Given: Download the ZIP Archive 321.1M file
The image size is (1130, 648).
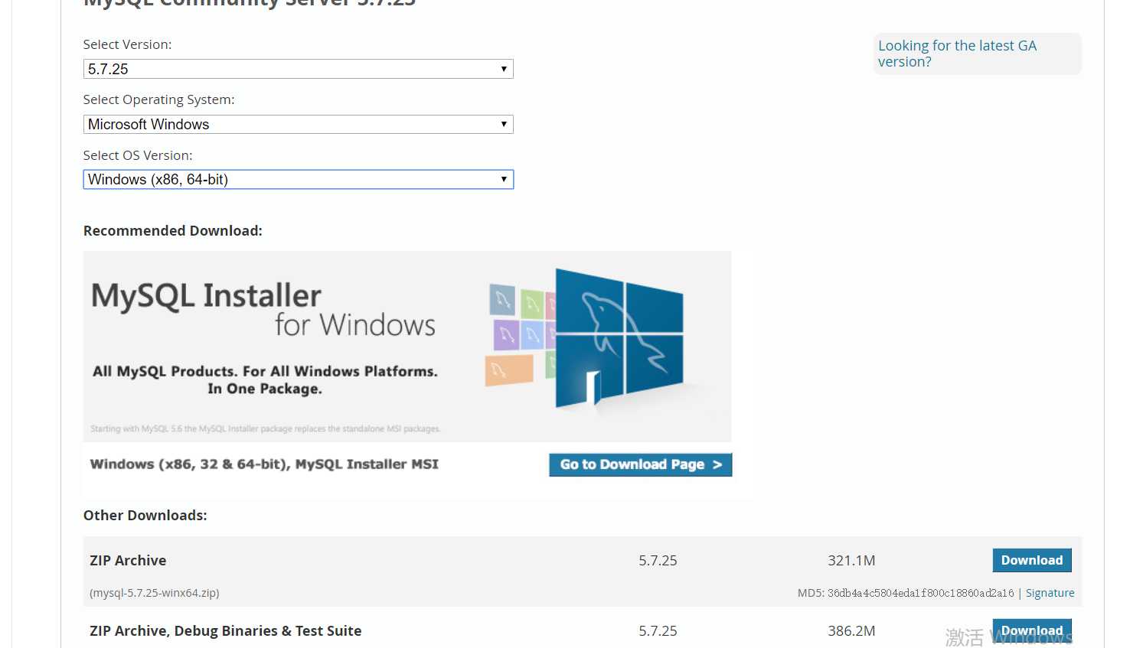Looking at the screenshot, I should (1031, 560).
